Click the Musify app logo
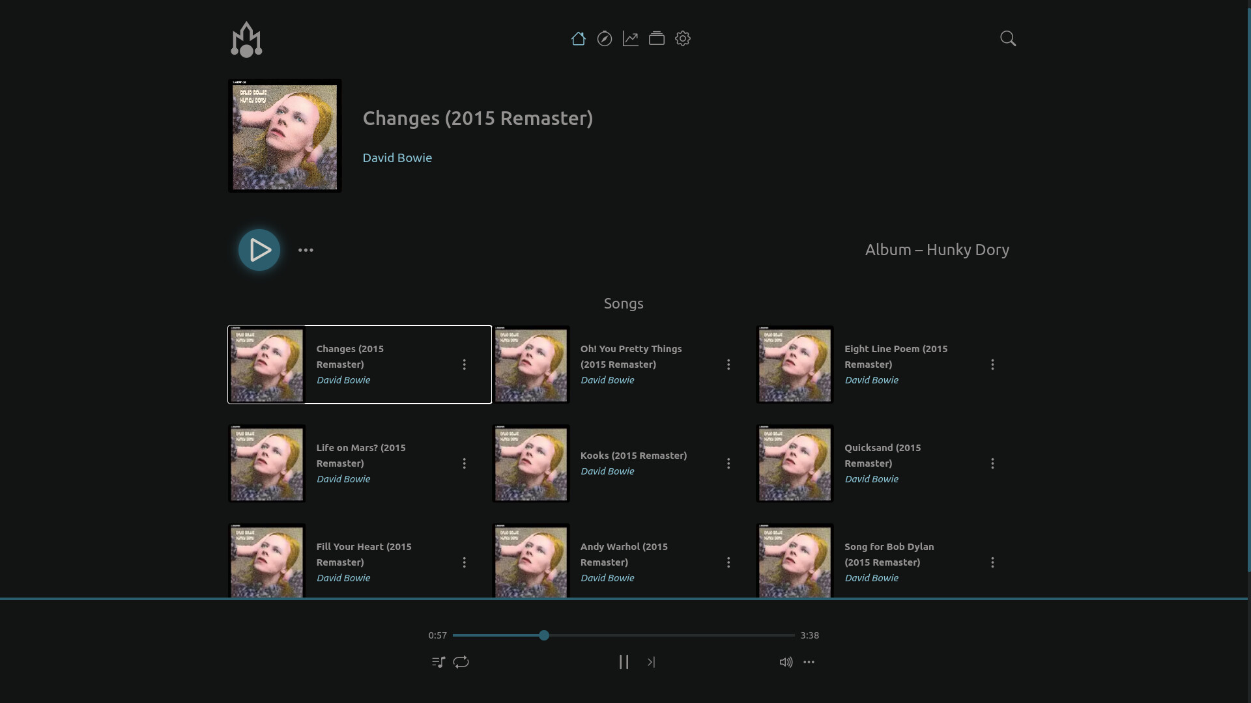The width and height of the screenshot is (1251, 703). (x=246, y=40)
